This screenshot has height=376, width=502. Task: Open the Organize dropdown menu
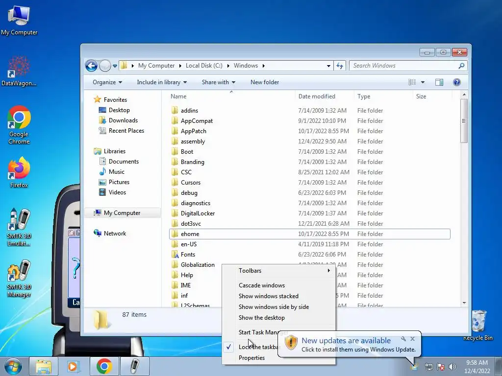pyautogui.click(x=107, y=82)
